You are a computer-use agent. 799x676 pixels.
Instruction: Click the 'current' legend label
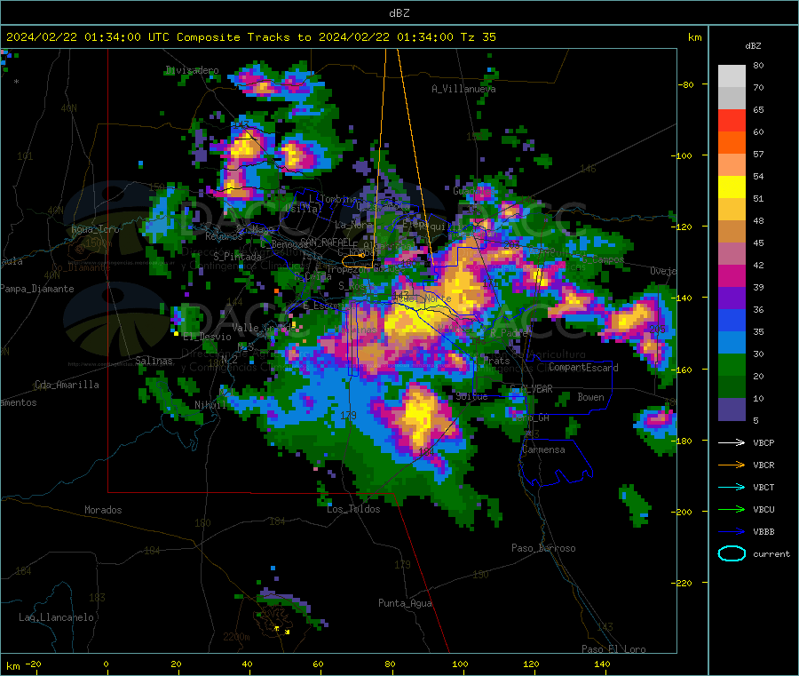771,553
